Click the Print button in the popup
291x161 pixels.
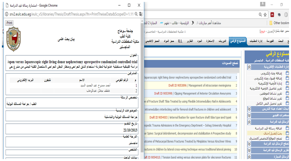coord(10,23)
